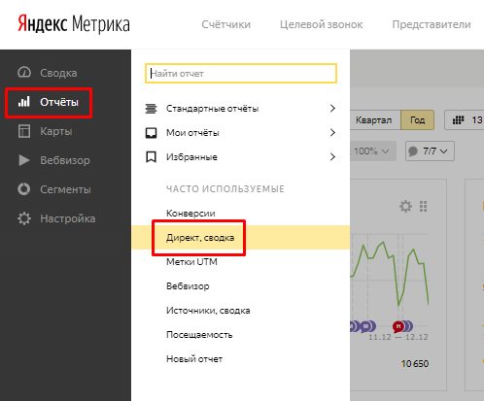Open the Карты sidebar label
Viewport: 484px width, 401px height.
(x=56, y=131)
